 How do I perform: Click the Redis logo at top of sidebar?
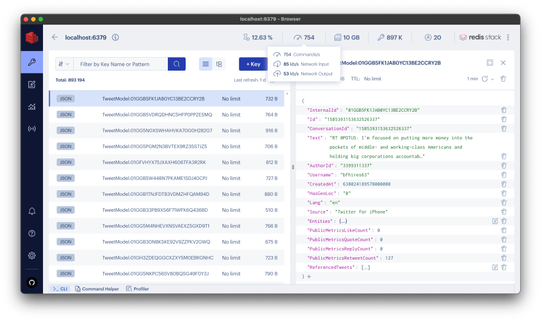pos(32,37)
